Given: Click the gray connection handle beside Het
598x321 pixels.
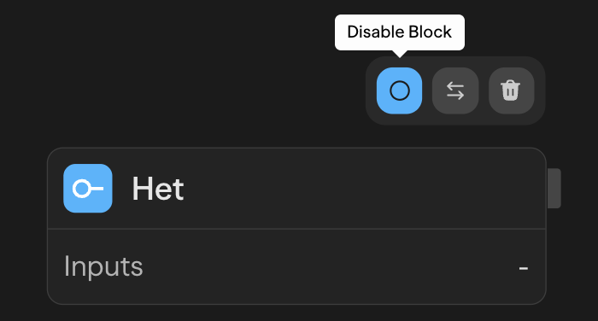Looking at the screenshot, I should pos(554,189).
